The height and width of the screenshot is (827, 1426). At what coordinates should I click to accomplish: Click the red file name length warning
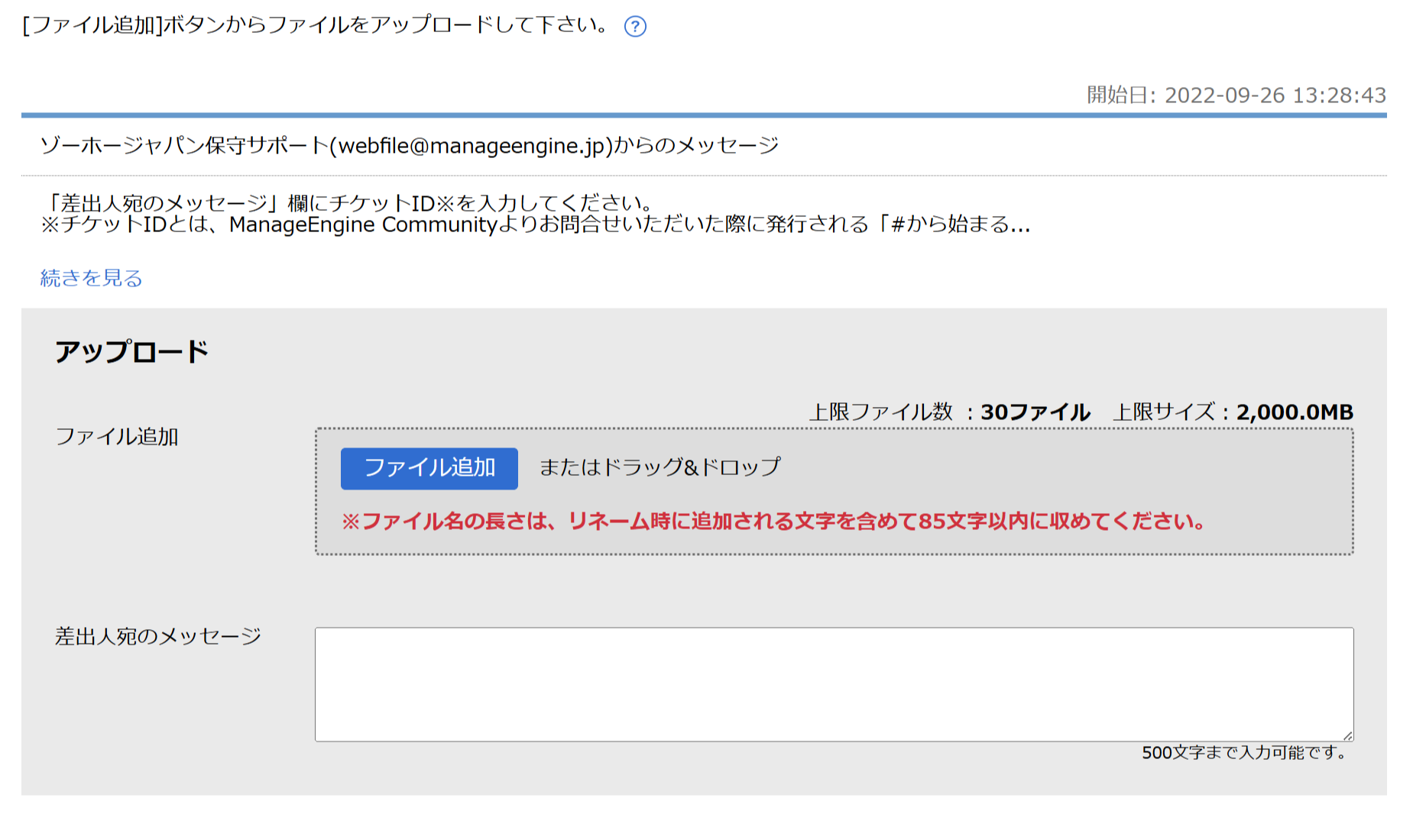pos(773,522)
